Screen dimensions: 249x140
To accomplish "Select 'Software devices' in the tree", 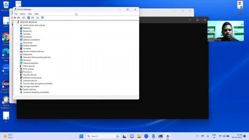I will click(x=30, y=80).
